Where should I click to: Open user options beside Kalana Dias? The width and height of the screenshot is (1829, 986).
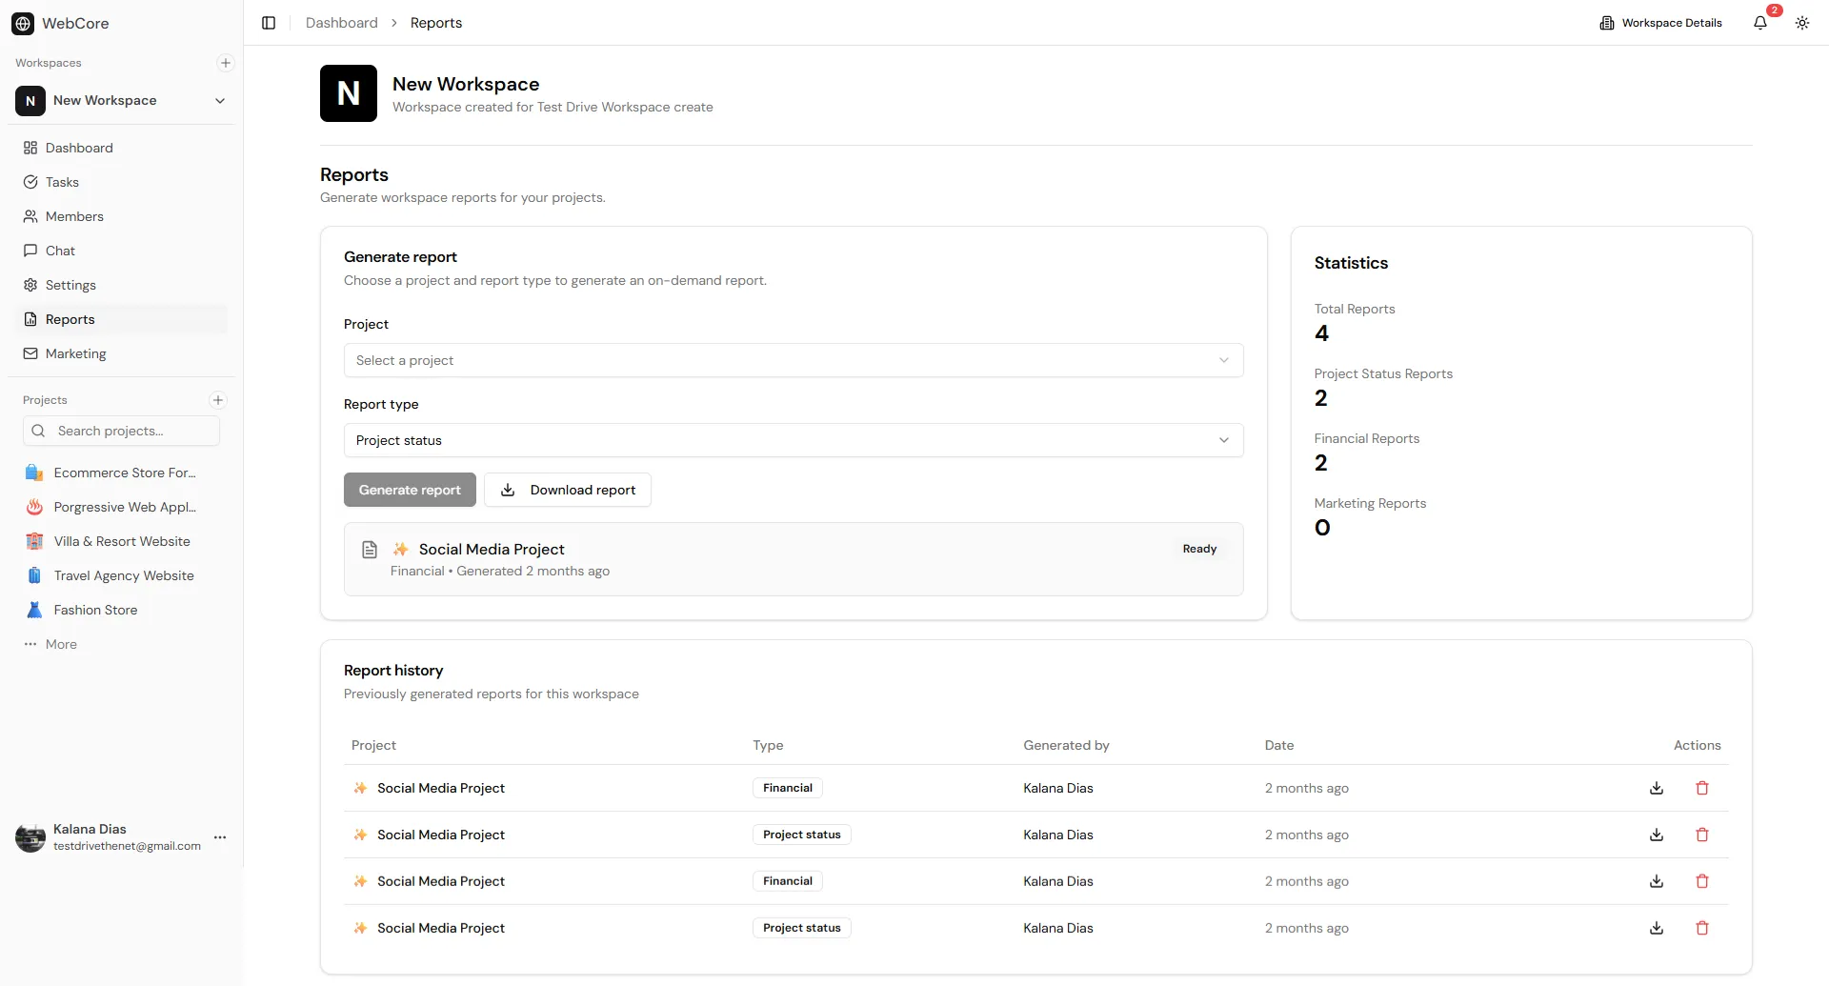(221, 837)
